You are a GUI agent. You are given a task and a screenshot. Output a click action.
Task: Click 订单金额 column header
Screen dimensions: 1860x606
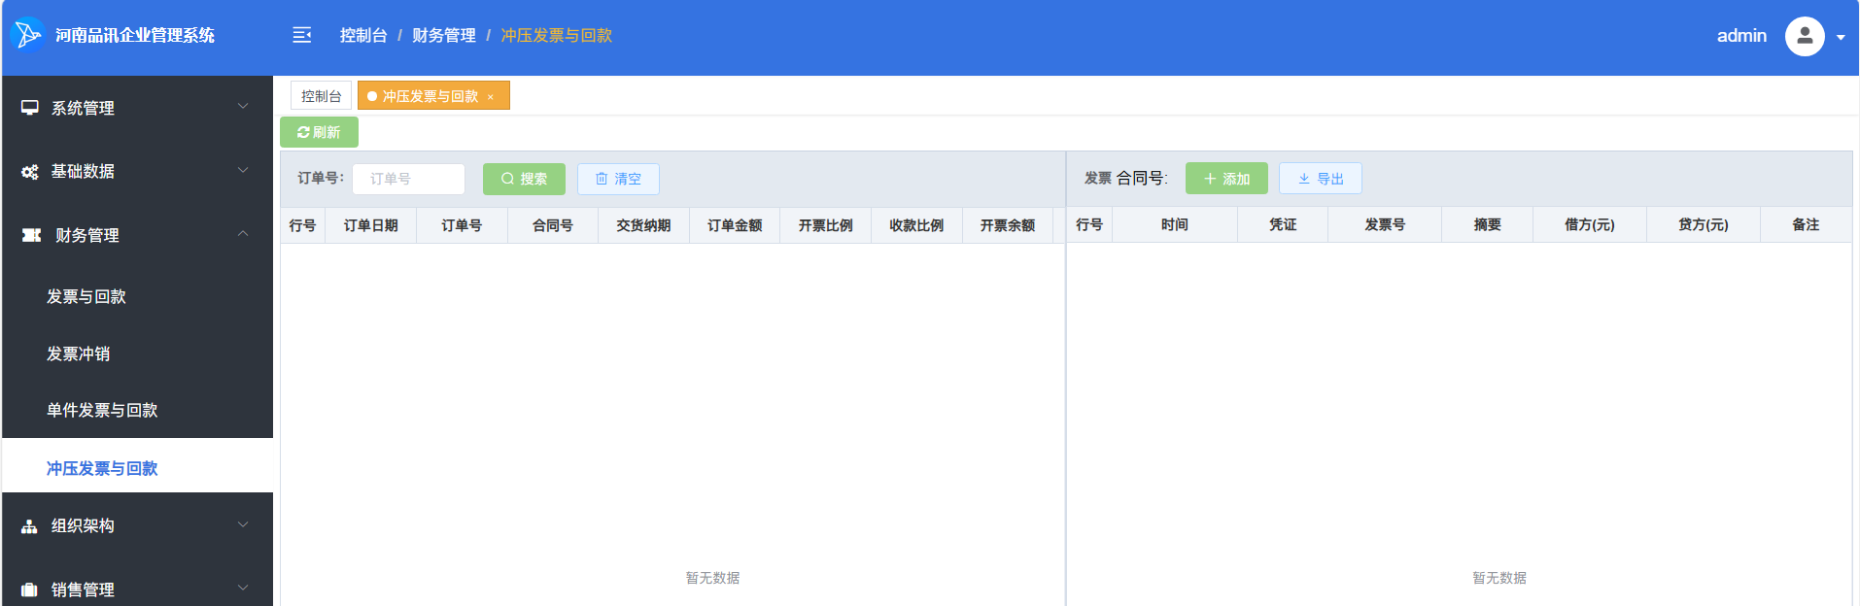click(x=735, y=225)
